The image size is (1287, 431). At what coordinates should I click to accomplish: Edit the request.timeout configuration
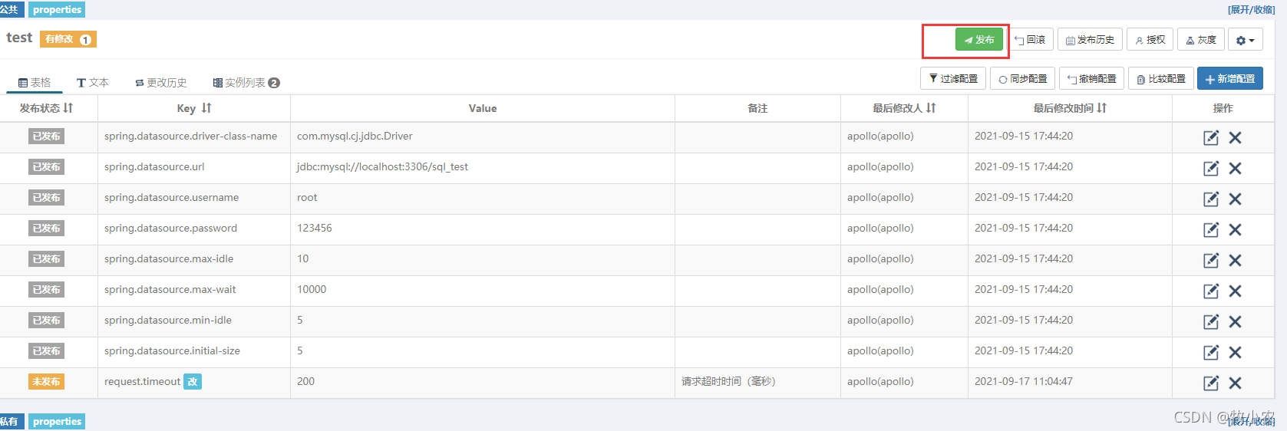tap(1211, 383)
